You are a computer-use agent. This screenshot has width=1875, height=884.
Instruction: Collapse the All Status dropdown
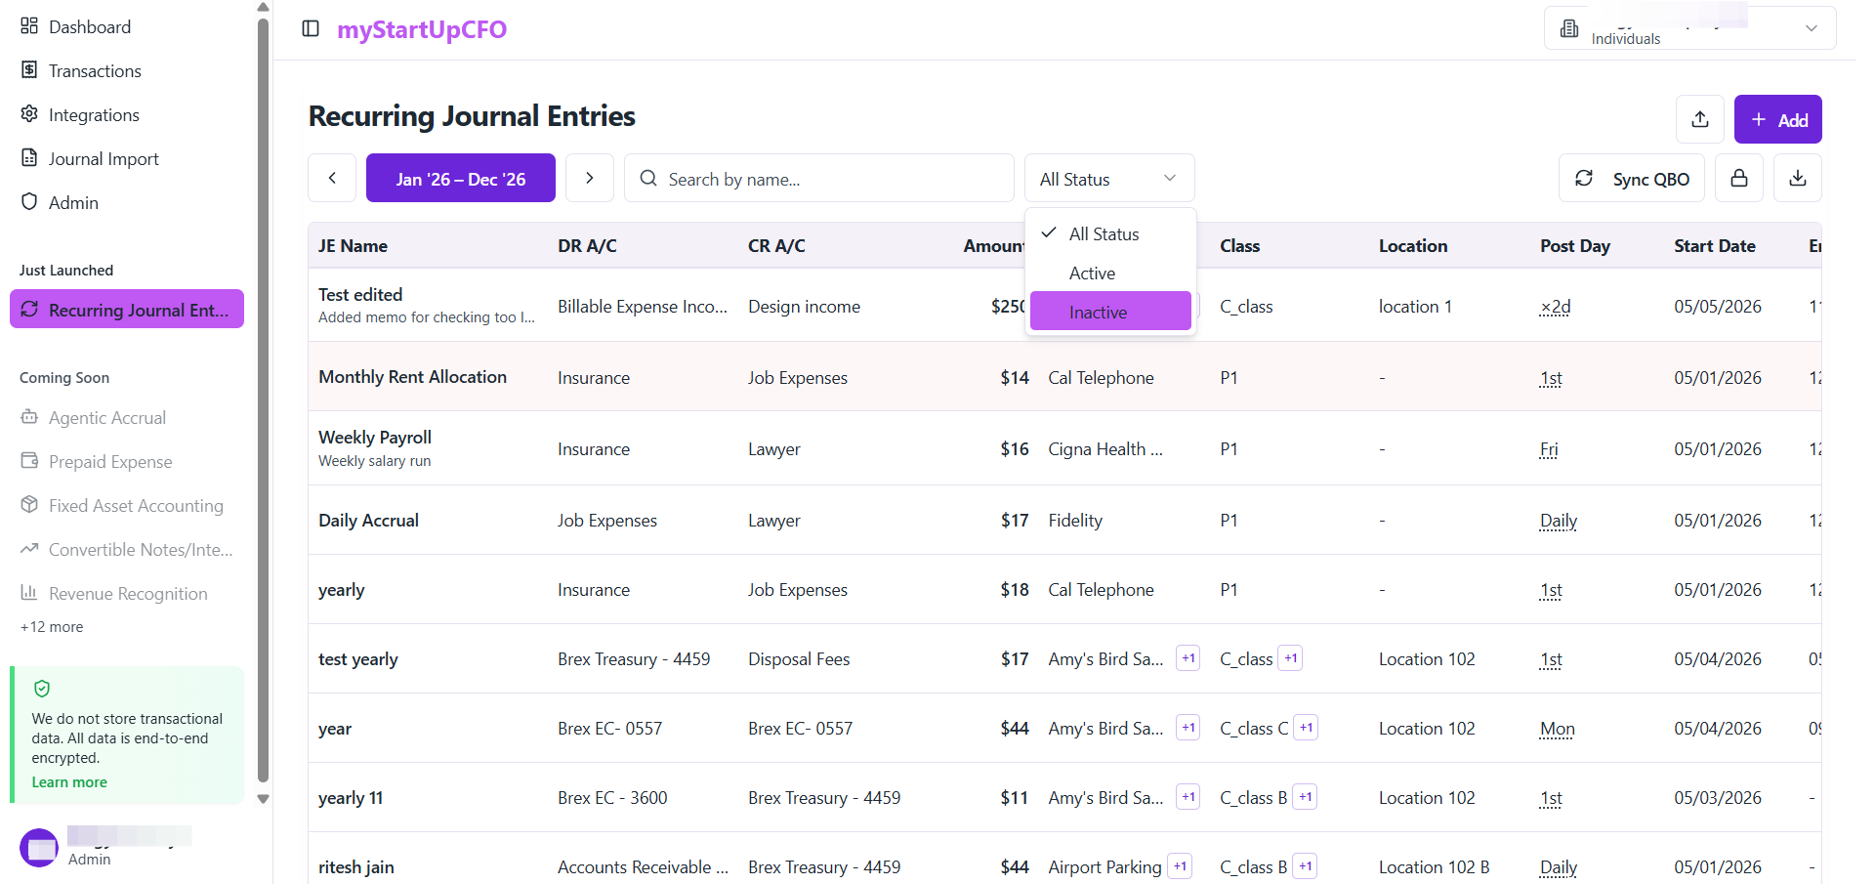point(1109,178)
